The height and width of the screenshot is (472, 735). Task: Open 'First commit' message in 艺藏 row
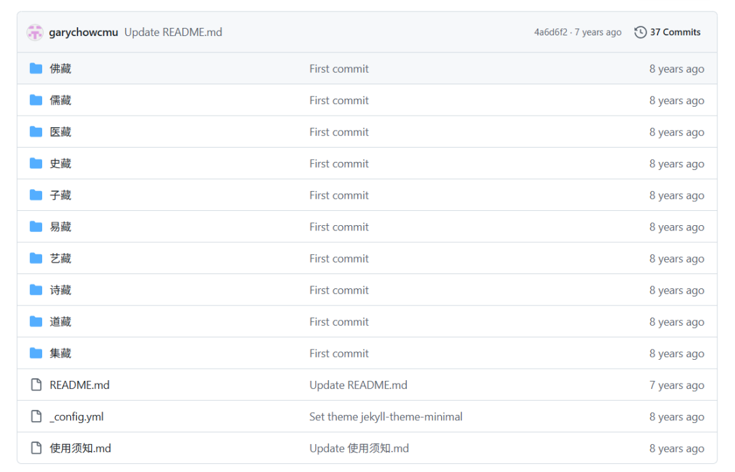pos(339,258)
